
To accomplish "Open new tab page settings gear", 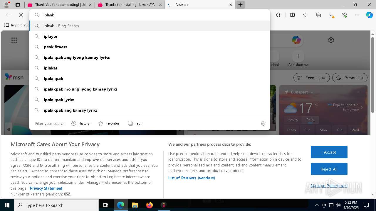I will [x=331, y=40].
